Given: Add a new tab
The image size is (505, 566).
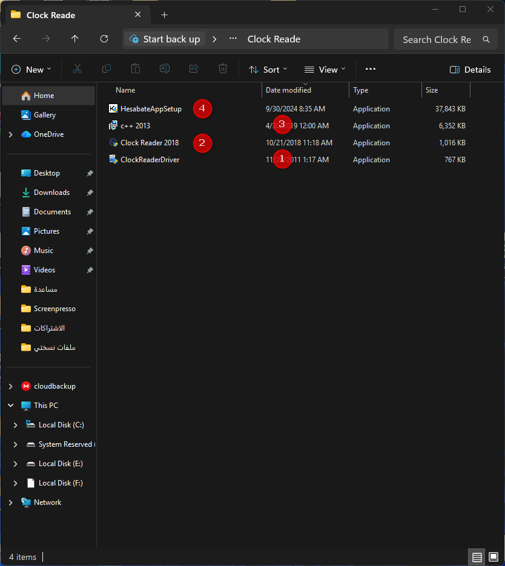Looking at the screenshot, I should click(164, 15).
